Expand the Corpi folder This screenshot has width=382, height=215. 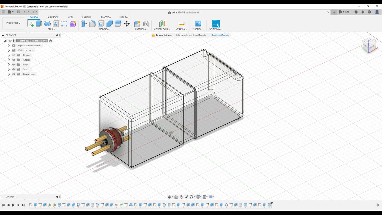click(x=9, y=64)
